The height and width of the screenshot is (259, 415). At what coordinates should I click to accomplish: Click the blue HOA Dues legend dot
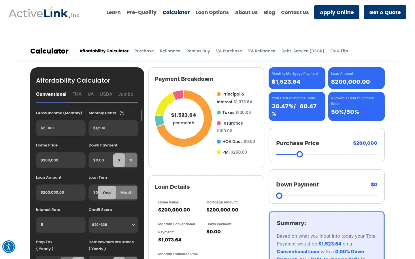(x=219, y=142)
